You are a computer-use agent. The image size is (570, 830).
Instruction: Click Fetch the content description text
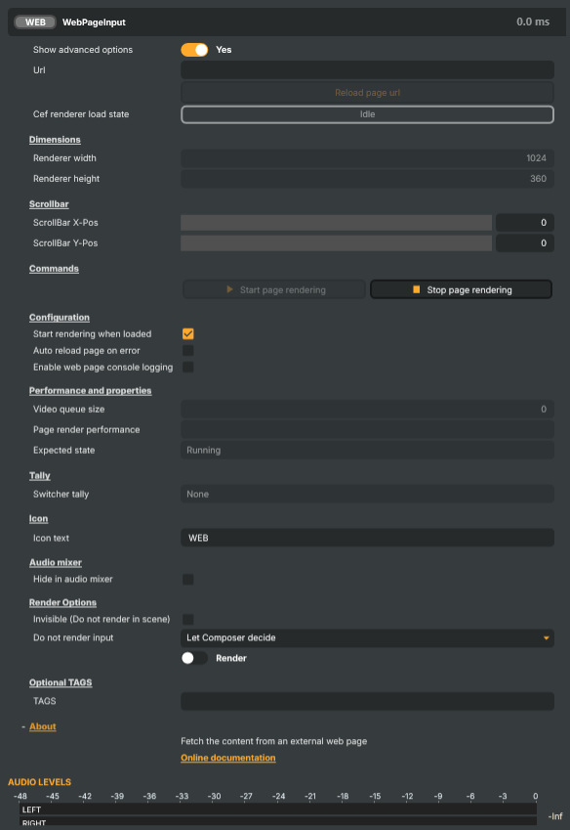[273, 742]
